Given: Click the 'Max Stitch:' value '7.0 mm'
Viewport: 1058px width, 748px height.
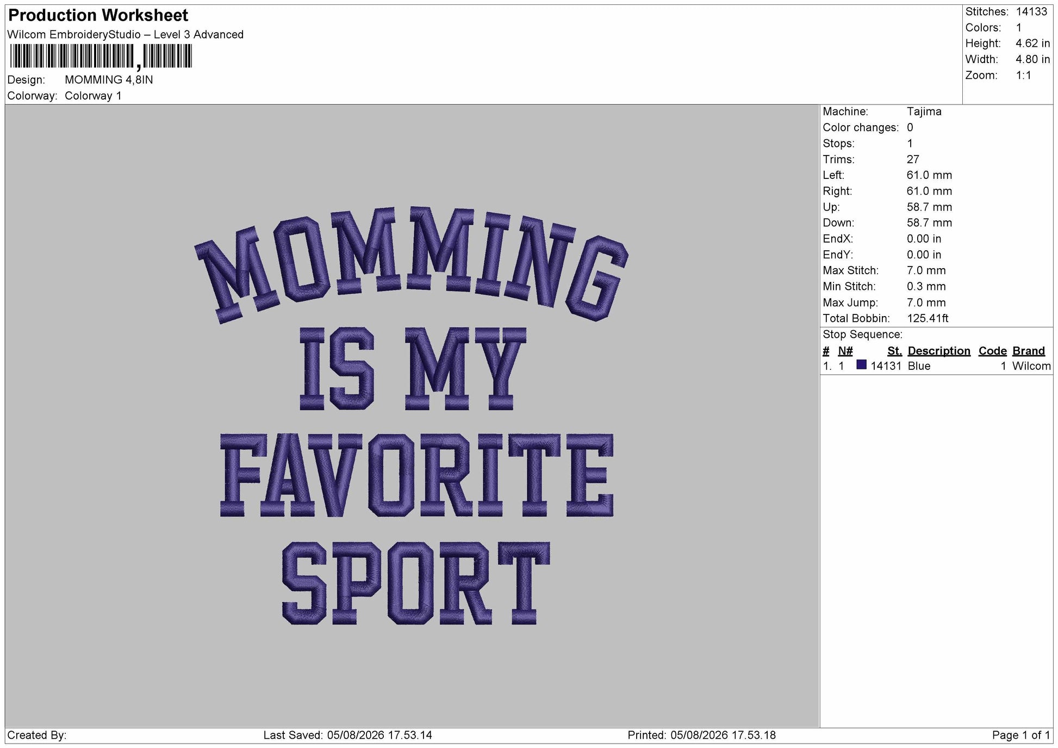Looking at the screenshot, I should [926, 270].
